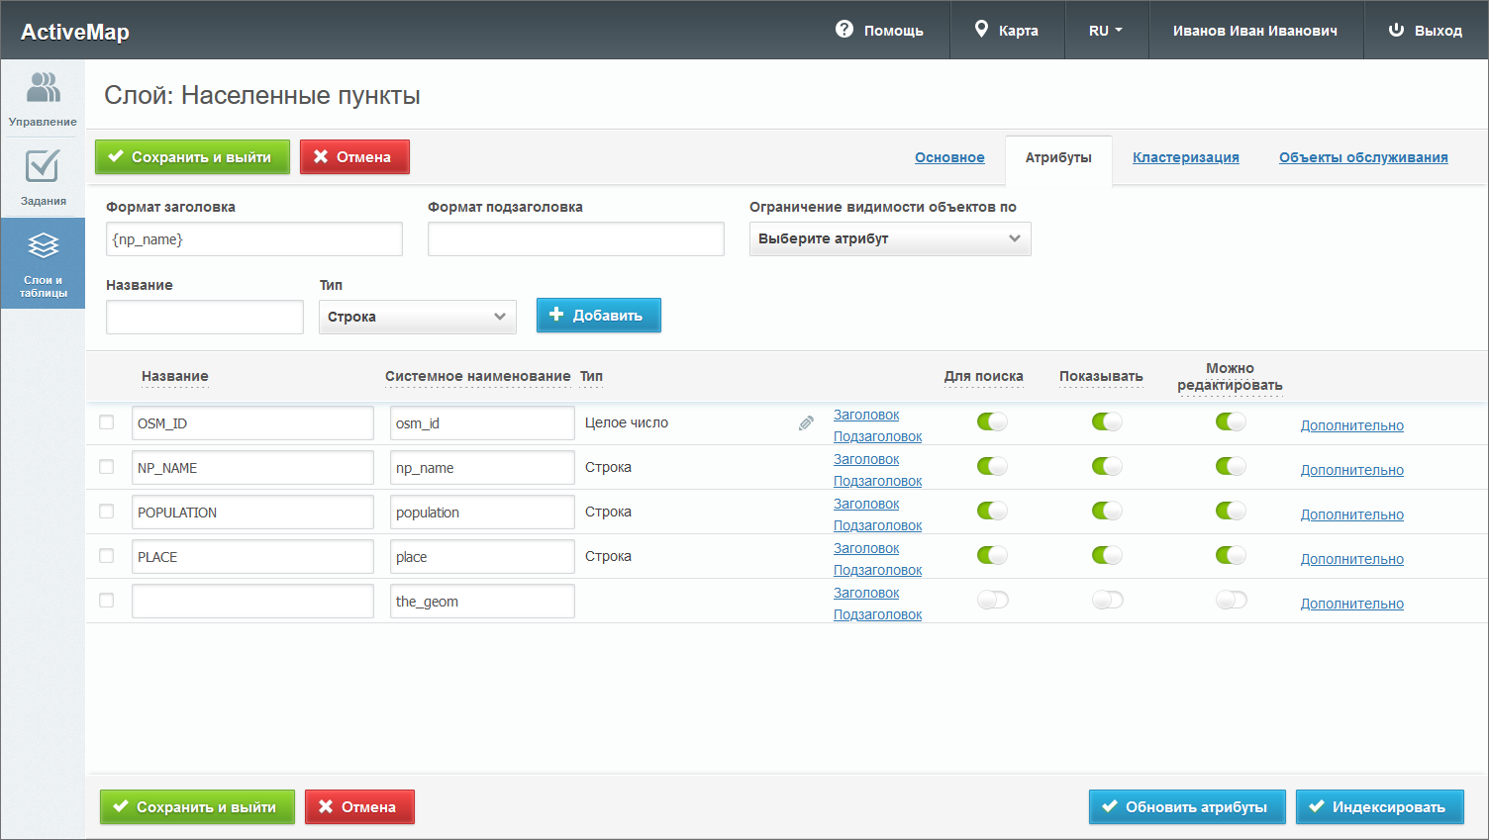Open the Задания sidebar section
Screen dimensions: 1489x840
click(x=43, y=178)
